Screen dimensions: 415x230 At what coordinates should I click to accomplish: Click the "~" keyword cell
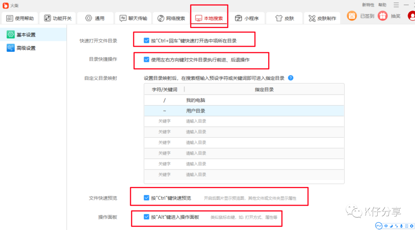pyautogui.click(x=164, y=111)
